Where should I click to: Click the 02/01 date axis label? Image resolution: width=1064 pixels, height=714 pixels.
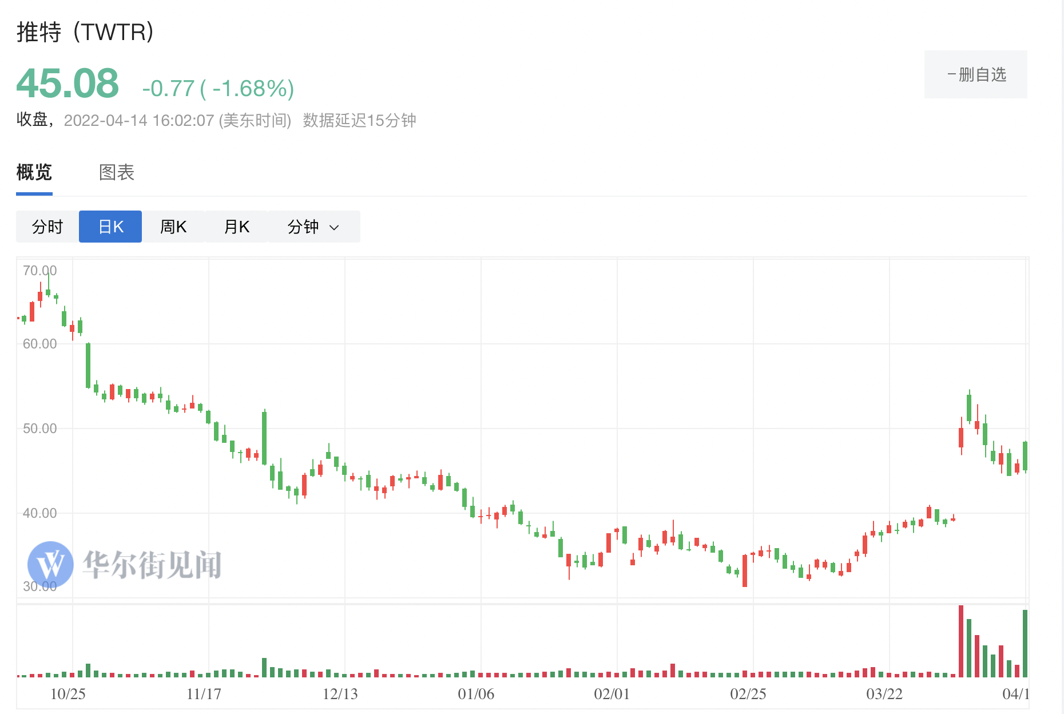tap(612, 694)
